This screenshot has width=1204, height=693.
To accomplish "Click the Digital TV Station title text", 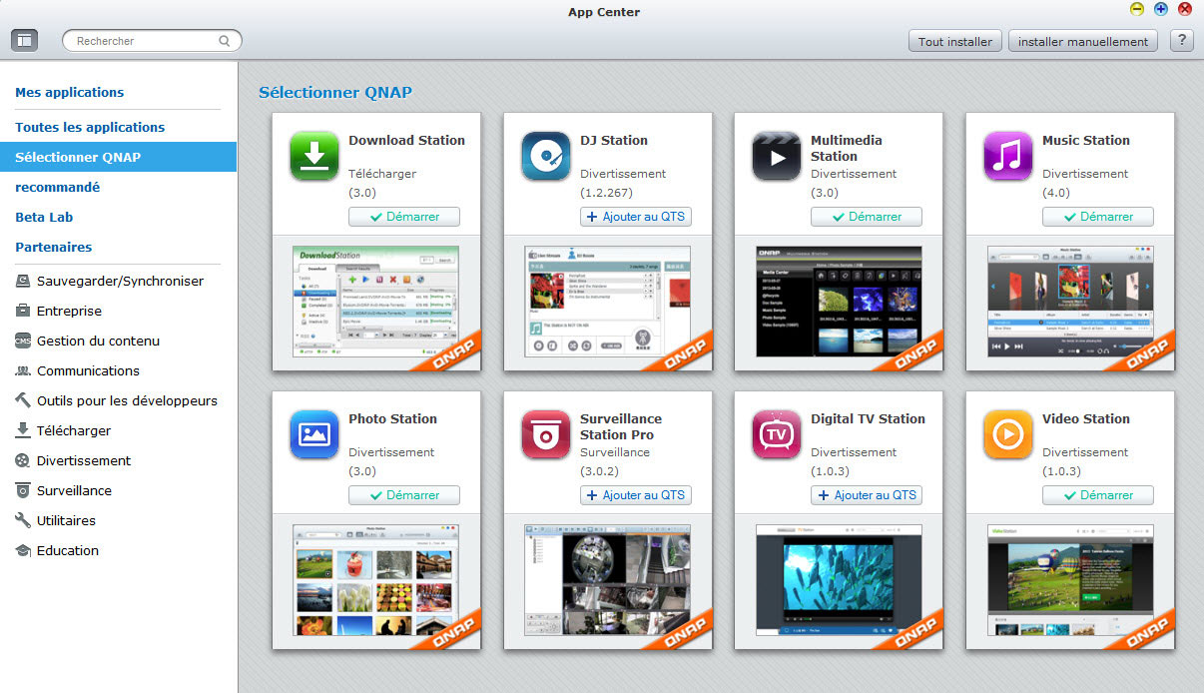I will [x=868, y=419].
